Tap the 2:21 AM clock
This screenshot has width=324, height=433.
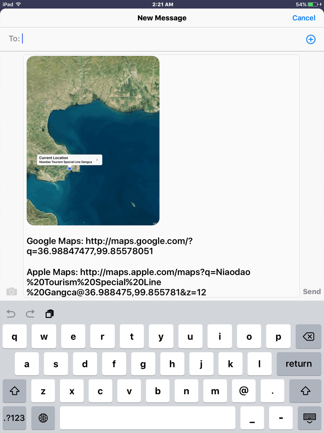[163, 4]
